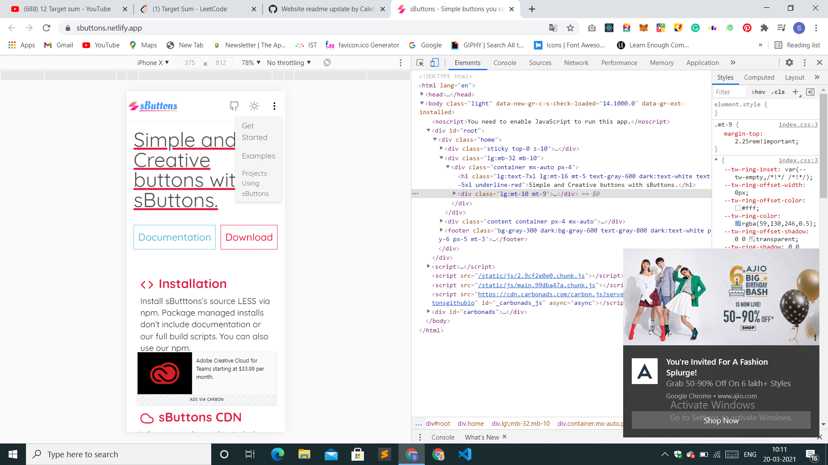The height and width of the screenshot is (465, 828).
Task: Switch to the Sources tab
Action: (540, 63)
